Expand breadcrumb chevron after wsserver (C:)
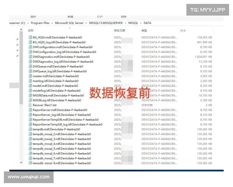 pos(28,23)
